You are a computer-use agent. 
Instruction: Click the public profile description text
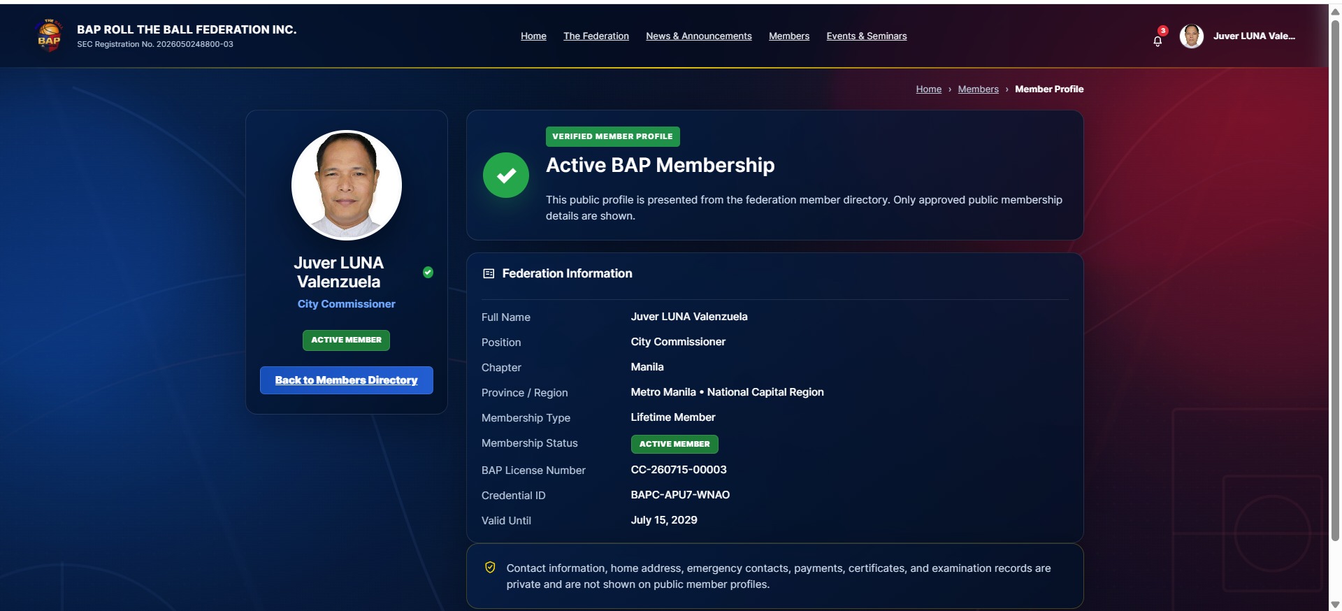(x=804, y=208)
